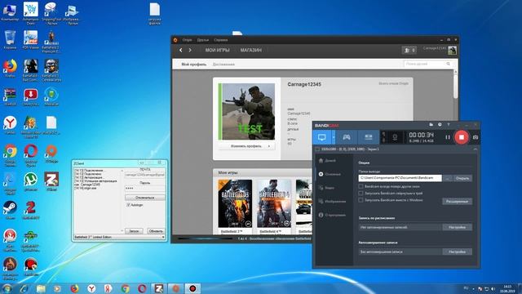Click the Carnage12345 avatar in Origin header
Screen dimensions: 522x294
[x=452, y=51]
